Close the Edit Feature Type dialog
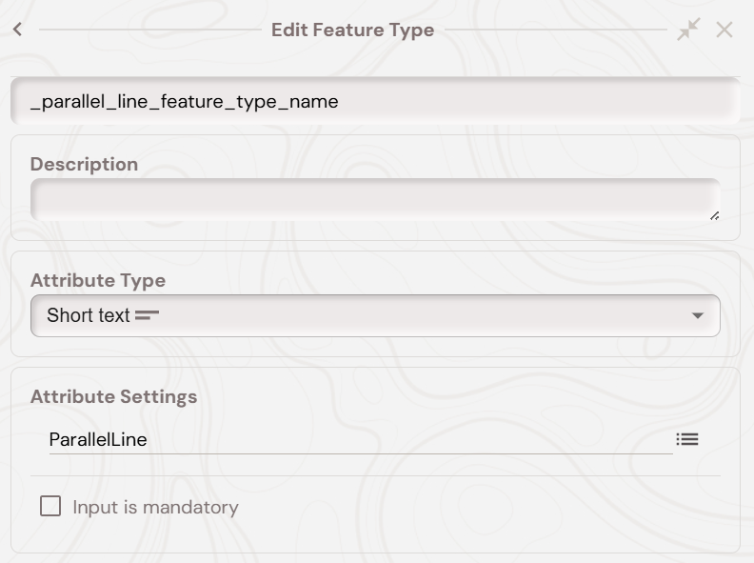Image resolution: width=754 pixels, height=563 pixels. [724, 30]
